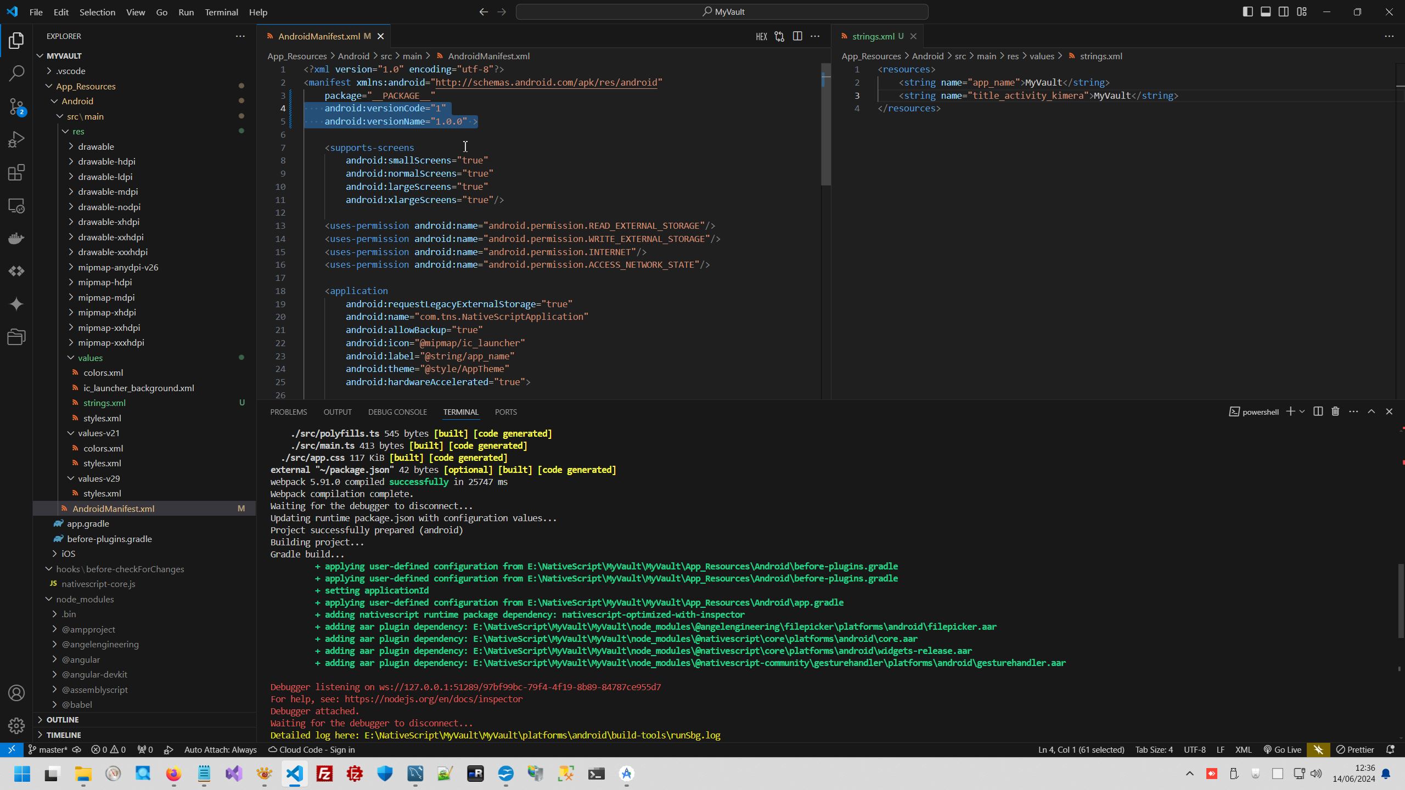This screenshot has width=1405, height=790.
Task: Toggle the primary side bar visibility
Action: tap(1247, 12)
